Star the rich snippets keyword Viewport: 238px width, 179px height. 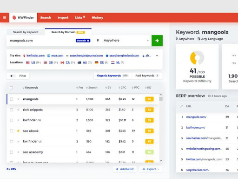coord(18,110)
